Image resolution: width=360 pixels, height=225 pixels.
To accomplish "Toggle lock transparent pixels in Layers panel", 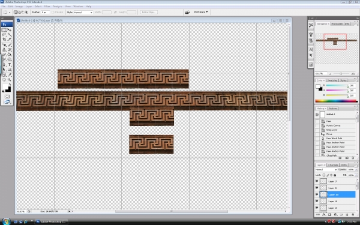I will pyautogui.click(x=324, y=175).
